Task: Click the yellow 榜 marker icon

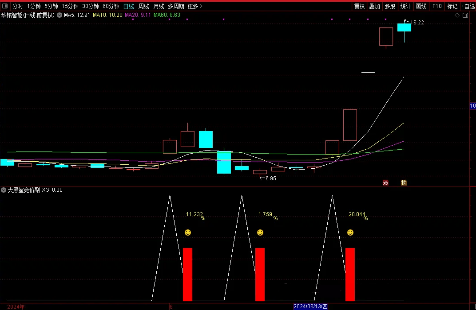Action: coord(404,182)
